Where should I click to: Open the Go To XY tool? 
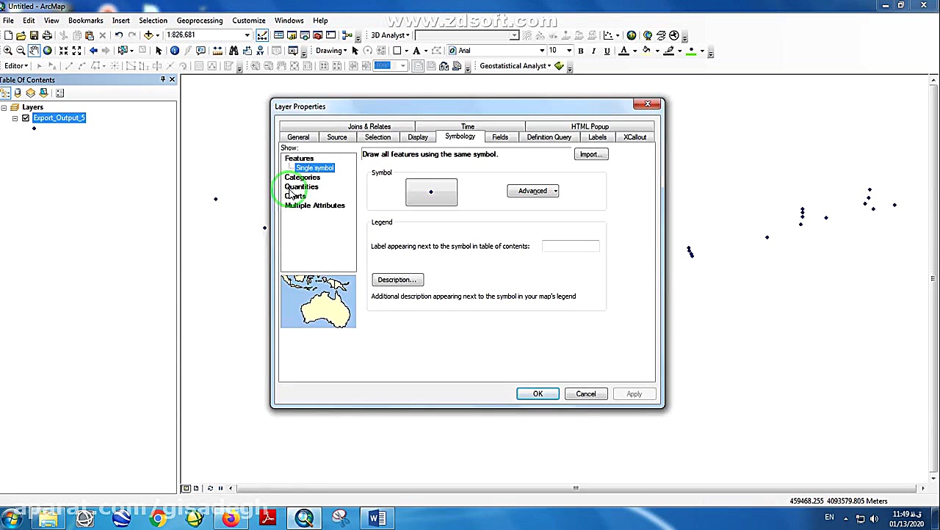(261, 50)
